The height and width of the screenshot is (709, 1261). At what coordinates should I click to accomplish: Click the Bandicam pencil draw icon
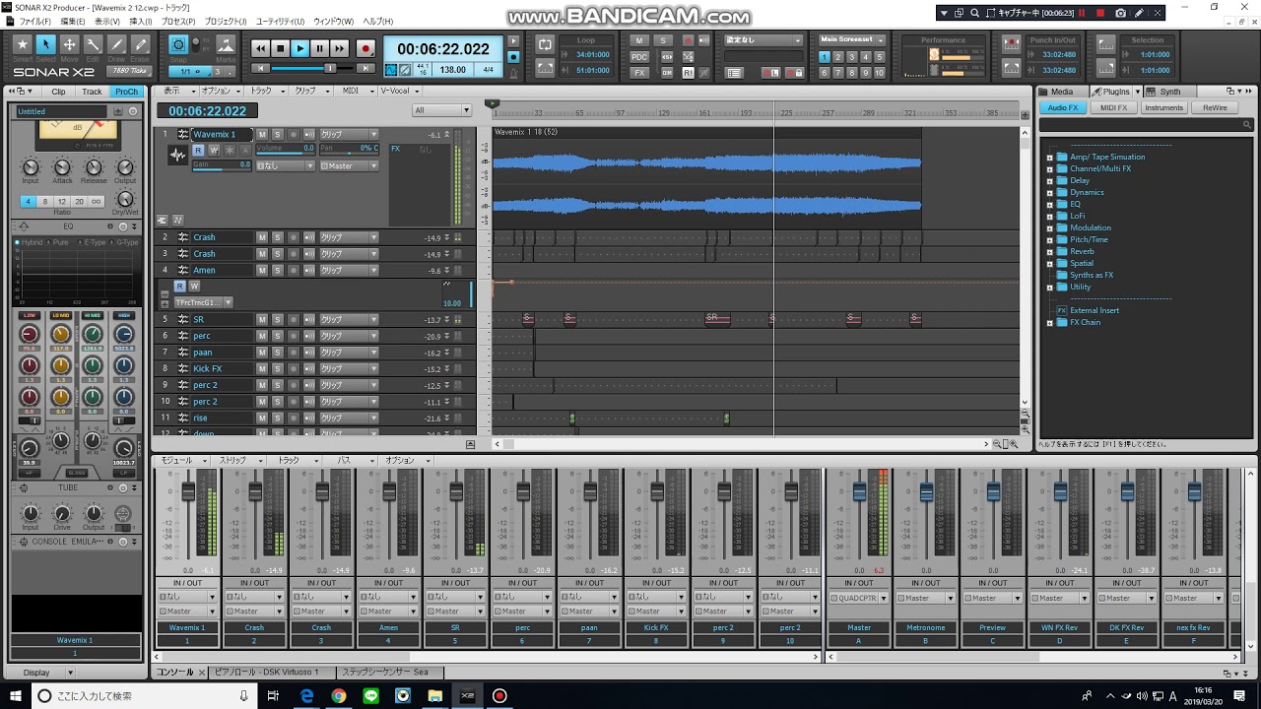click(x=1141, y=13)
